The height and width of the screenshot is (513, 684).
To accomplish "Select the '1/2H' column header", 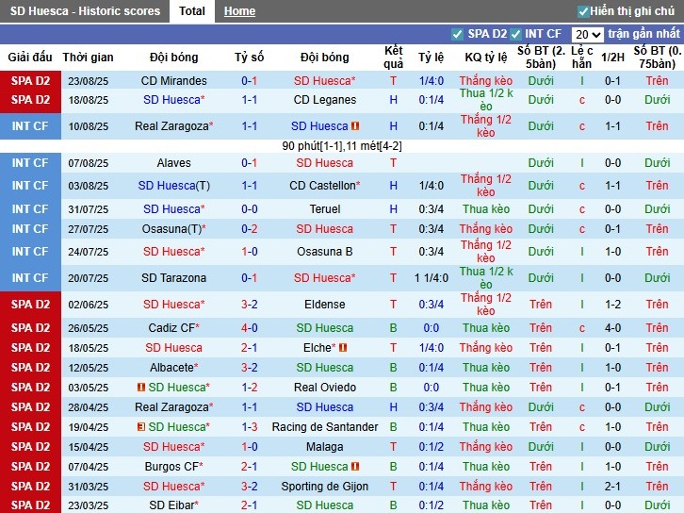I will pos(612,58).
